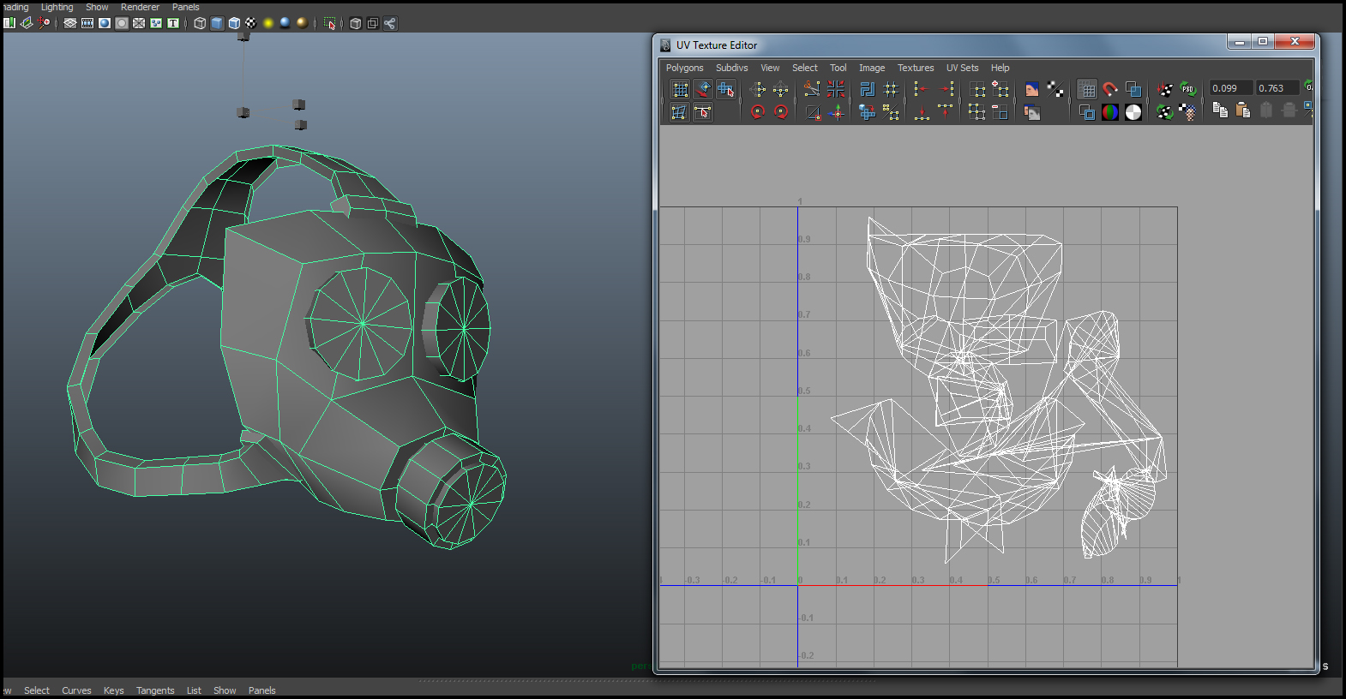This screenshot has width=1346, height=699.
Task: Click the Align UVs left icon
Action: [921, 89]
